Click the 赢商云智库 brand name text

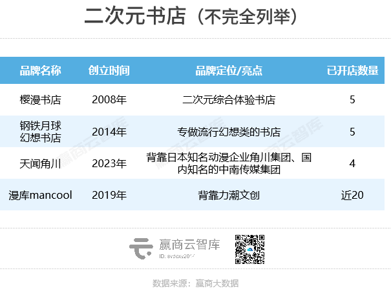pos(189,245)
